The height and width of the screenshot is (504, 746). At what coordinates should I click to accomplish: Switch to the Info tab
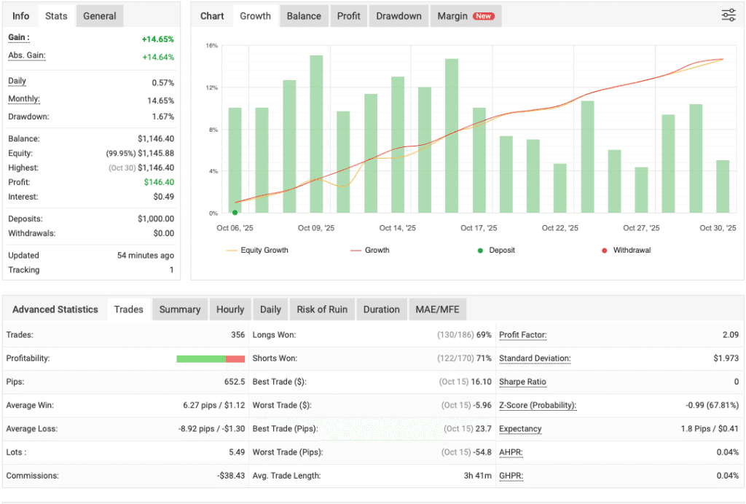point(20,15)
